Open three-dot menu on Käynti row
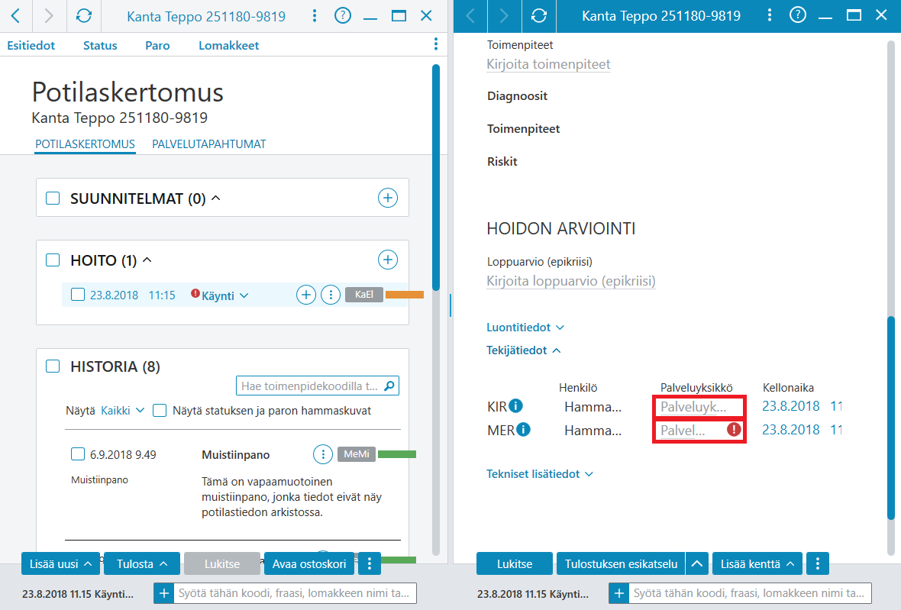 pos(331,295)
